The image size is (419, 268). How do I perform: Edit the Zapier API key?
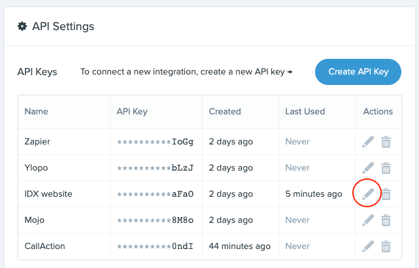pyautogui.click(x=368, y=142)
